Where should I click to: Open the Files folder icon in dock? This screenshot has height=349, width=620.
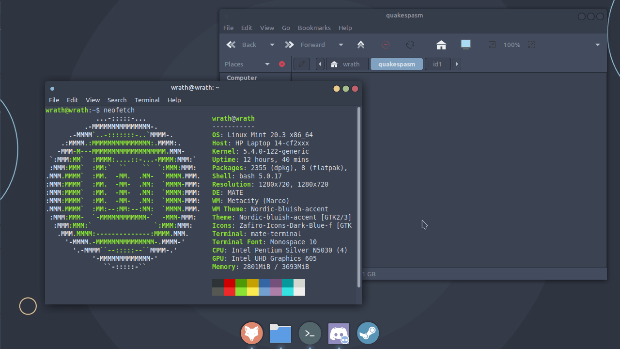(x=280, y=333)
